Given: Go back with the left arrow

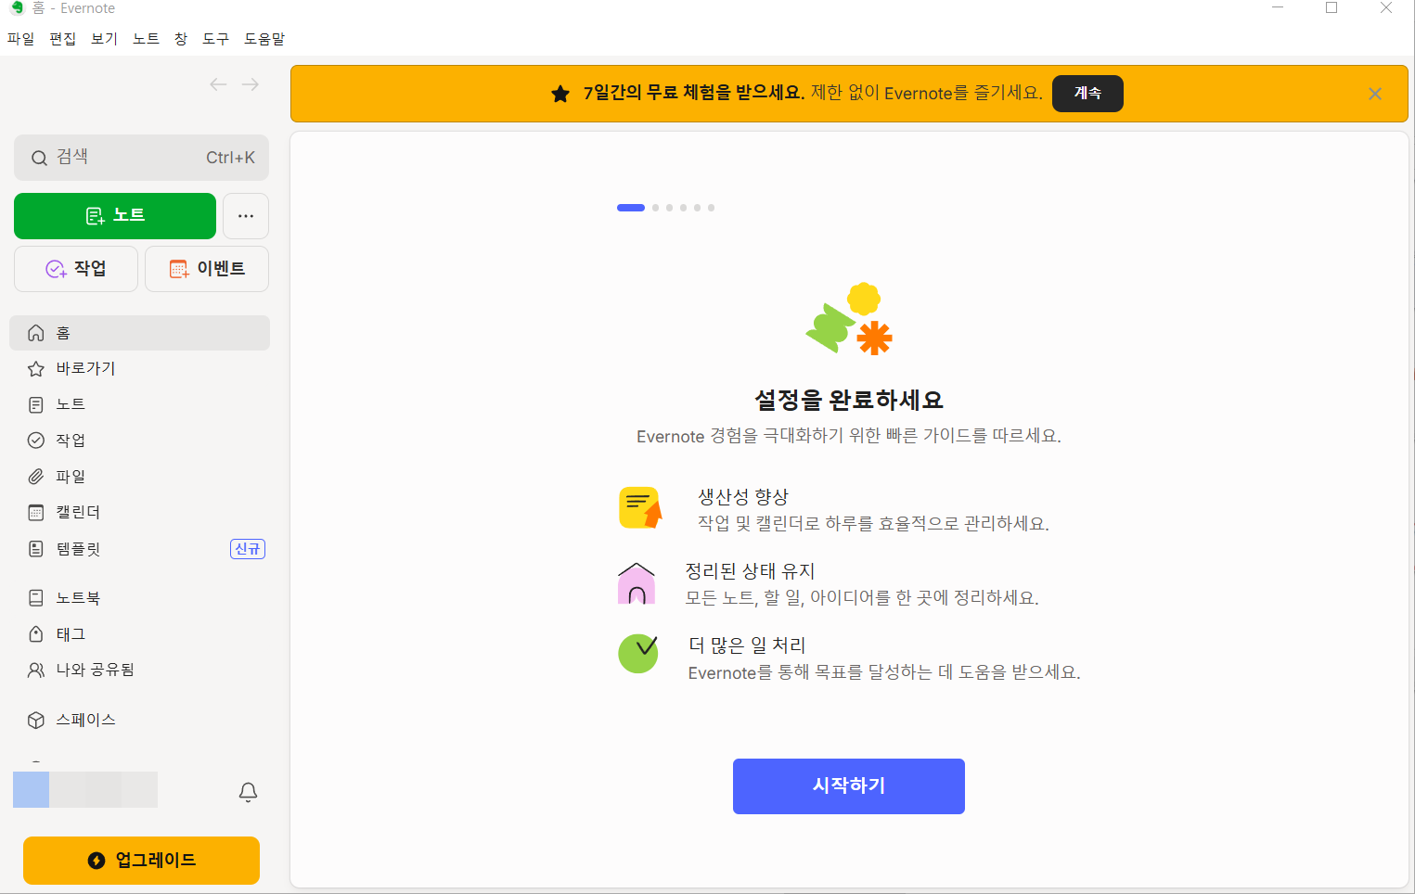Looking at the screenshot, I should click(218, 84).
